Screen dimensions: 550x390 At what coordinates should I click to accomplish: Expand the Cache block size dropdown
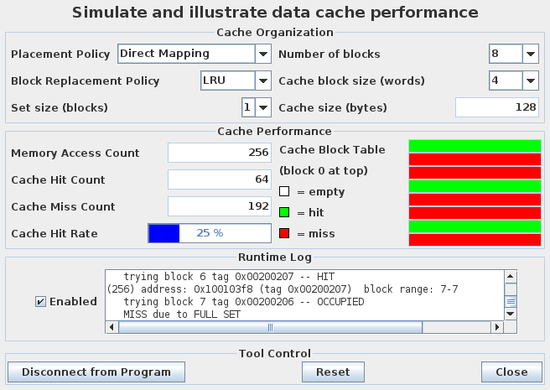[513, 81]
